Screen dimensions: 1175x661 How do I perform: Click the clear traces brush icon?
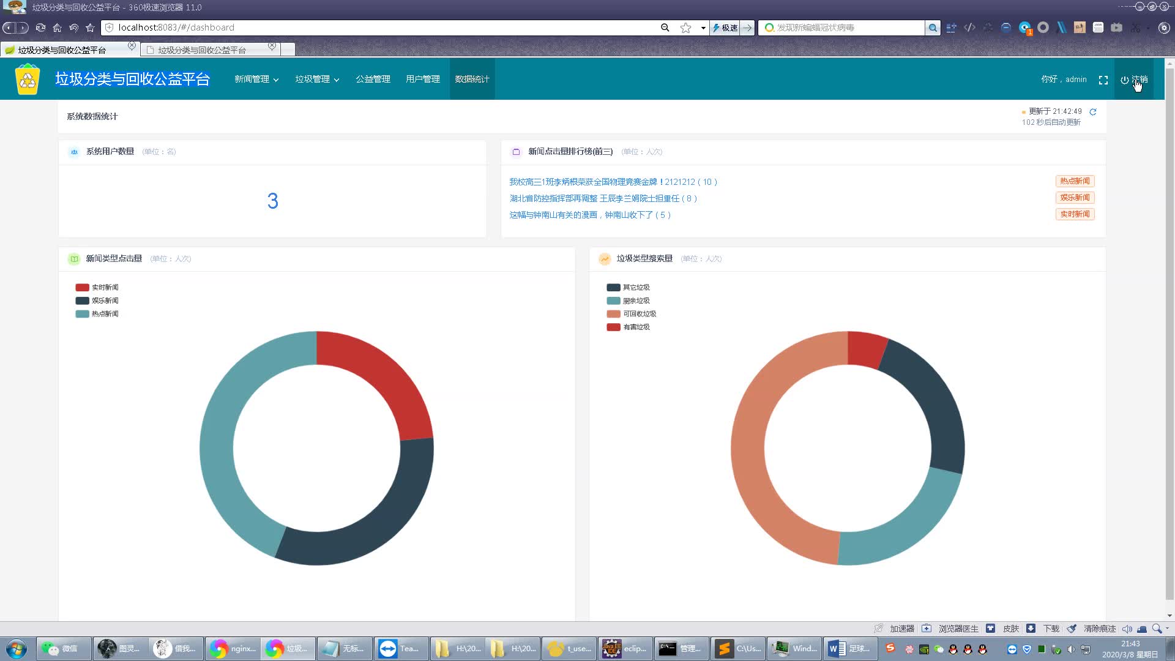coord(1072,629)
